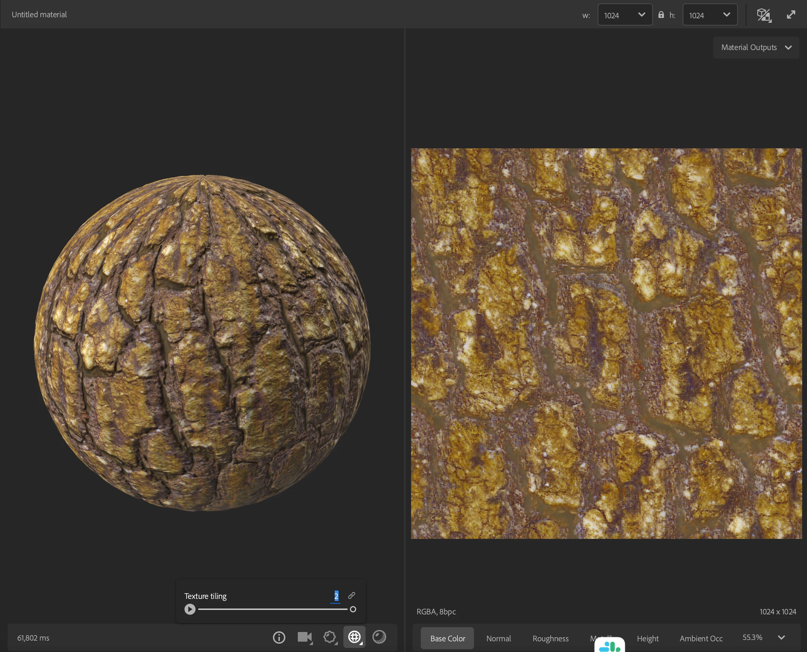Viewport: 807px width, 652px height.
Task: Click the texture tiling globe icon
Action: point(354,637)
